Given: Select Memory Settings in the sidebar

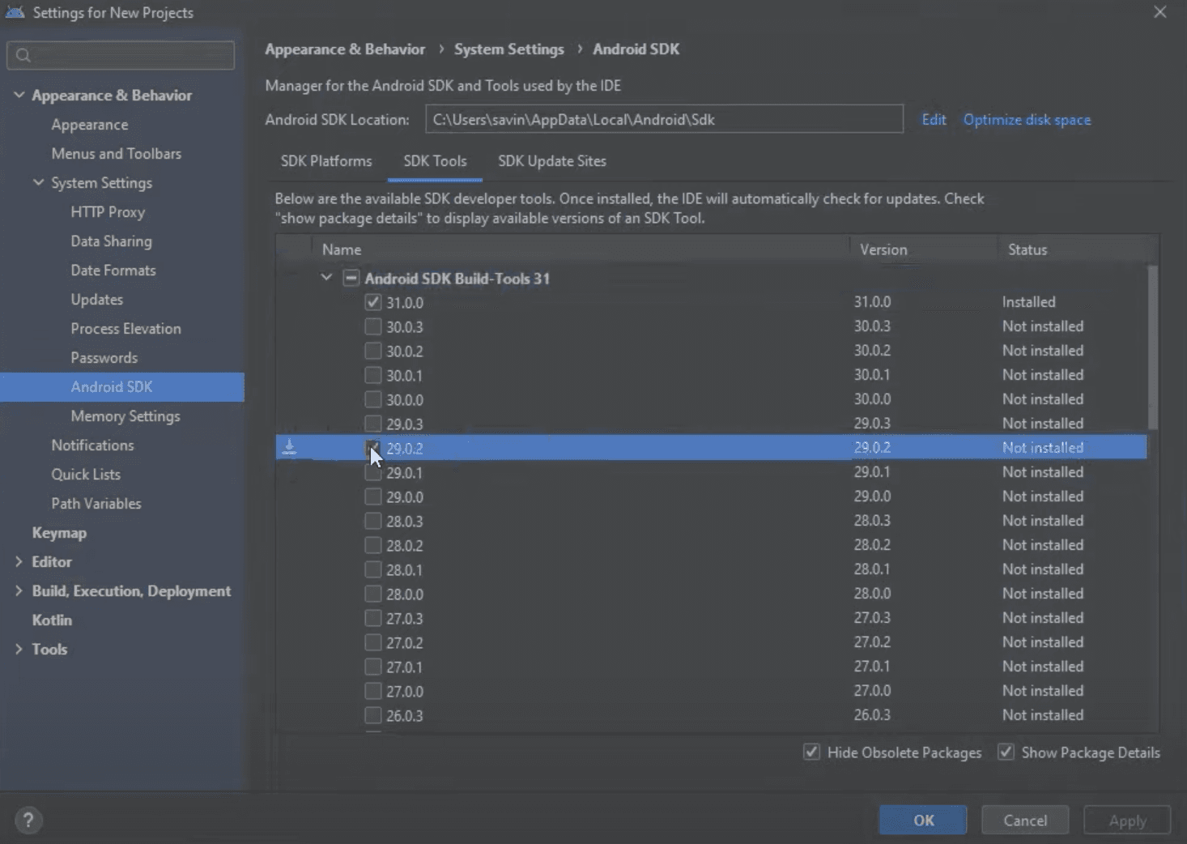Looking at the screenshot, I should [x=125, y=416].
